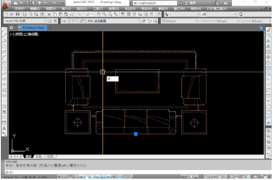This screenshot has height=180, width=273.
Task: Add new drawing tab with plus button
Action: (50, 28)
